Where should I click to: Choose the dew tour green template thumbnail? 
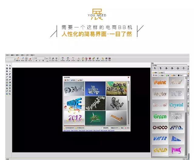pyautogui.click(x=95, y=118)
